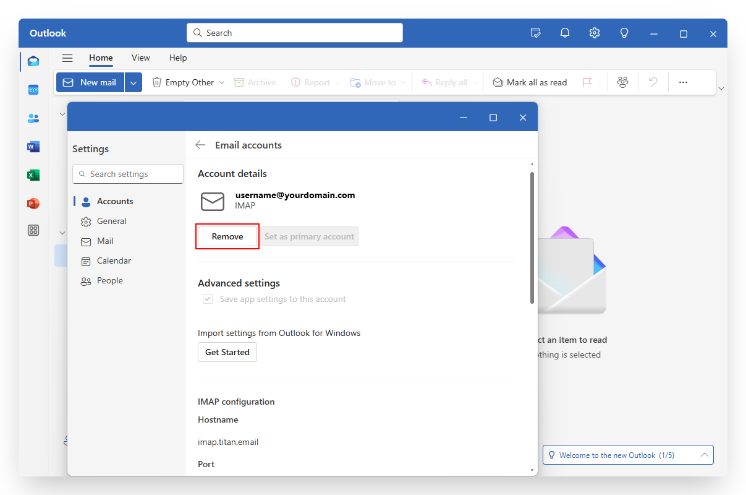Click the settings dialog vertical scrollbar thumb
746x495 pixels.
coord(532,238)
